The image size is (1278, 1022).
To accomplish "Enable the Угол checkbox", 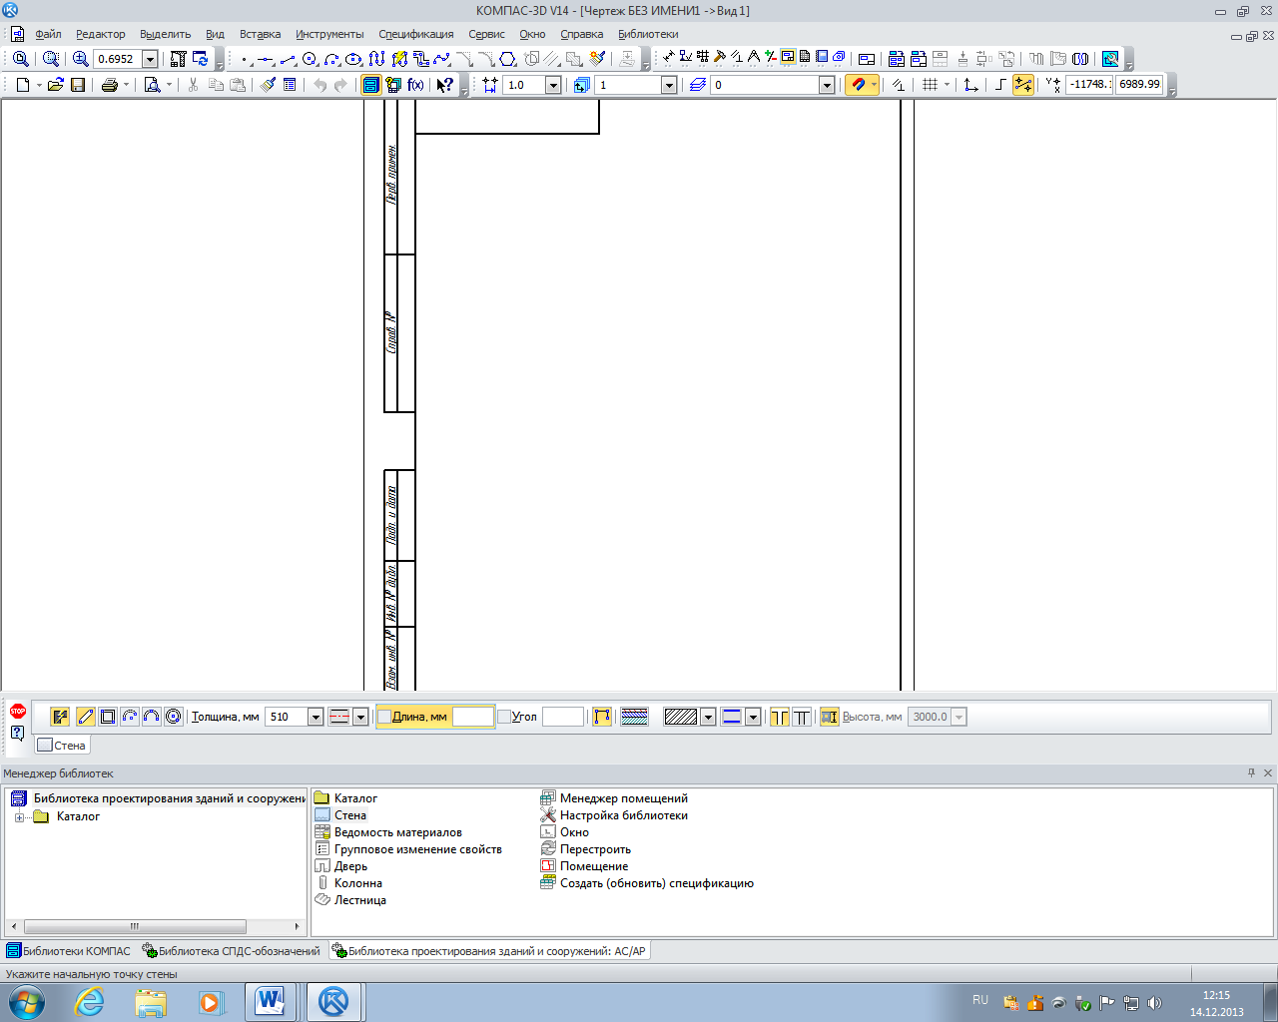I will click(x=504, y=717).
